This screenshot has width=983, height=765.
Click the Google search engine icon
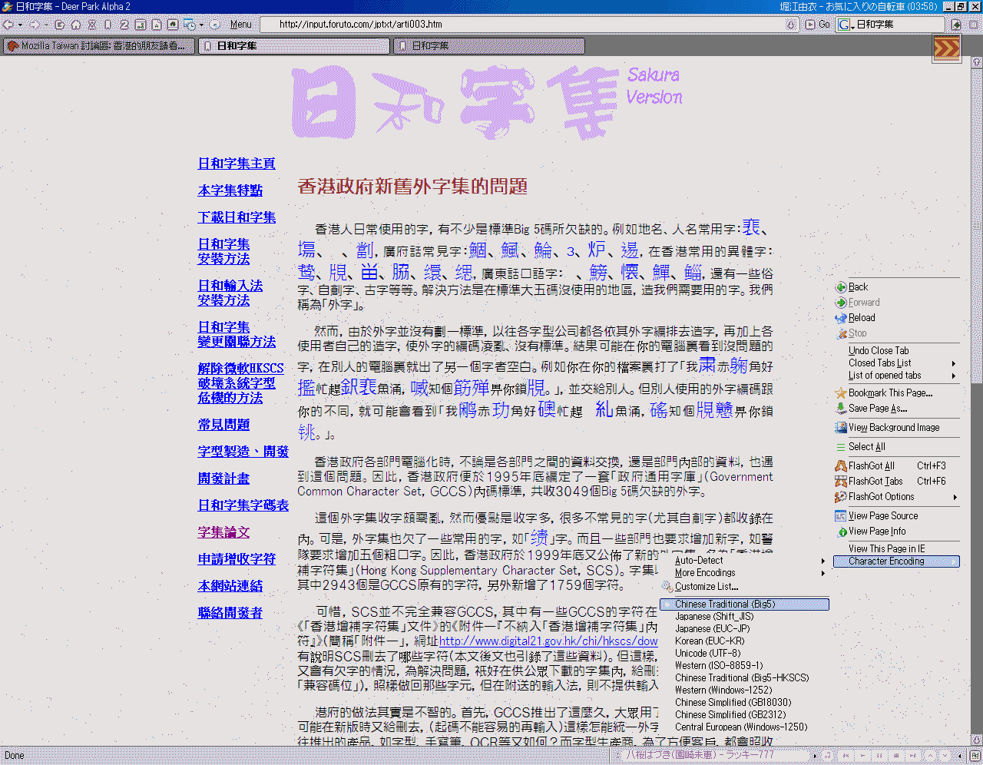click(845, 25)
